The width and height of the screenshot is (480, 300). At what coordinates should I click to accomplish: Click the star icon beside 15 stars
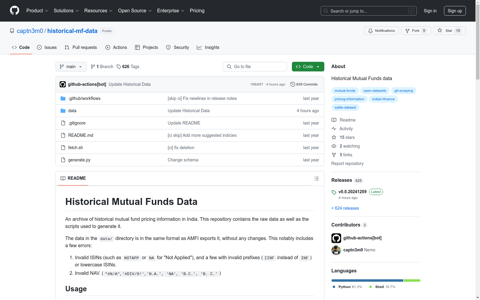coord(334,137)
